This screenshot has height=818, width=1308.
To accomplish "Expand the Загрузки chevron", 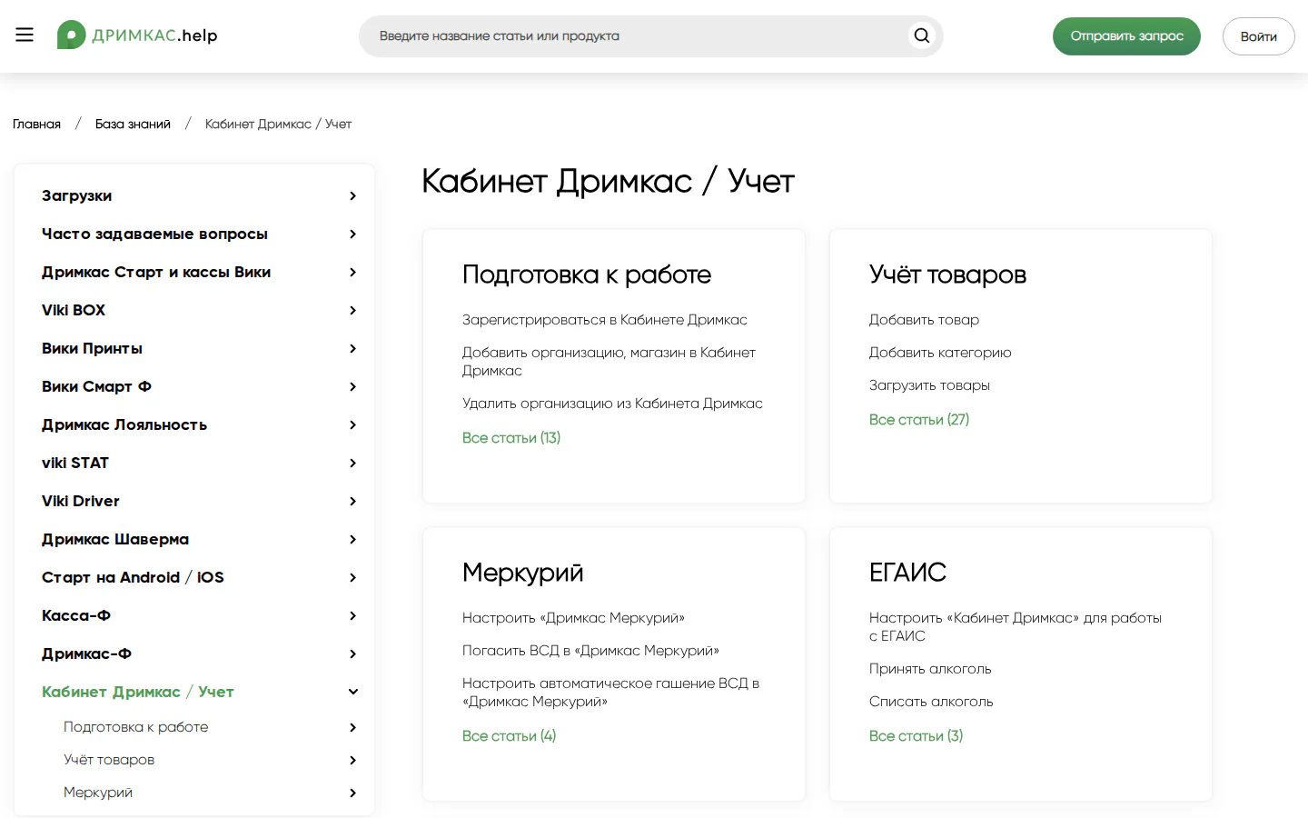I will click(x=352, y=195).
